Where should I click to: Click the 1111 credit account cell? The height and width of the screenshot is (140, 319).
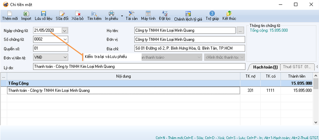pyautogui.click(x=271, y=91)
